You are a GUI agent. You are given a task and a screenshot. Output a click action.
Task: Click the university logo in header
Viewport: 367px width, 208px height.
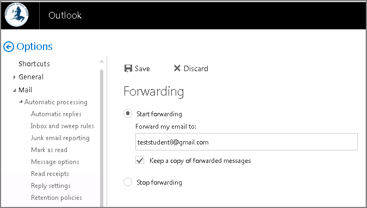17,15
